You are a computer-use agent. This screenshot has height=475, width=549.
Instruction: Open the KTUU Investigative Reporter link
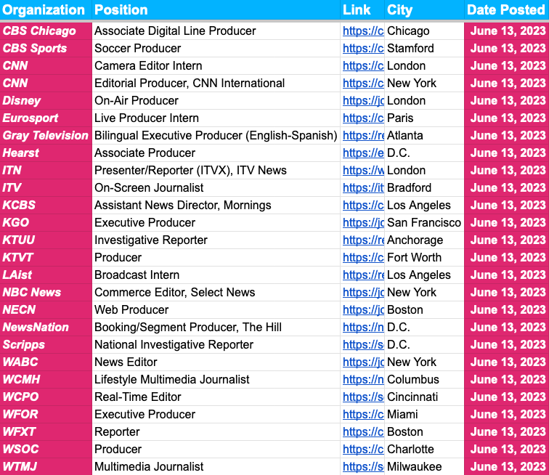[363, 240]
